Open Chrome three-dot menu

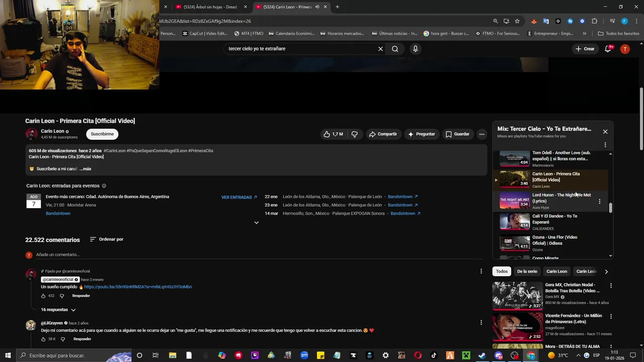tap(635, 21)
